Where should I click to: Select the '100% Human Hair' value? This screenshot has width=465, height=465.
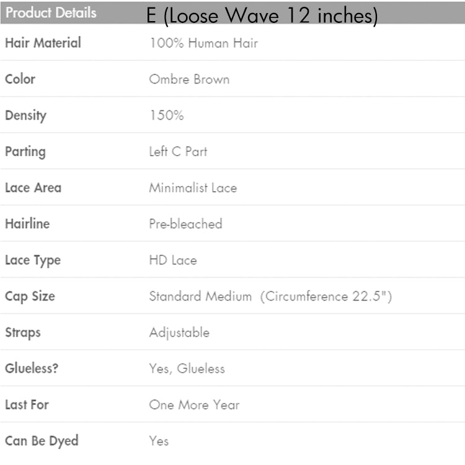click(x=203, y=43)
